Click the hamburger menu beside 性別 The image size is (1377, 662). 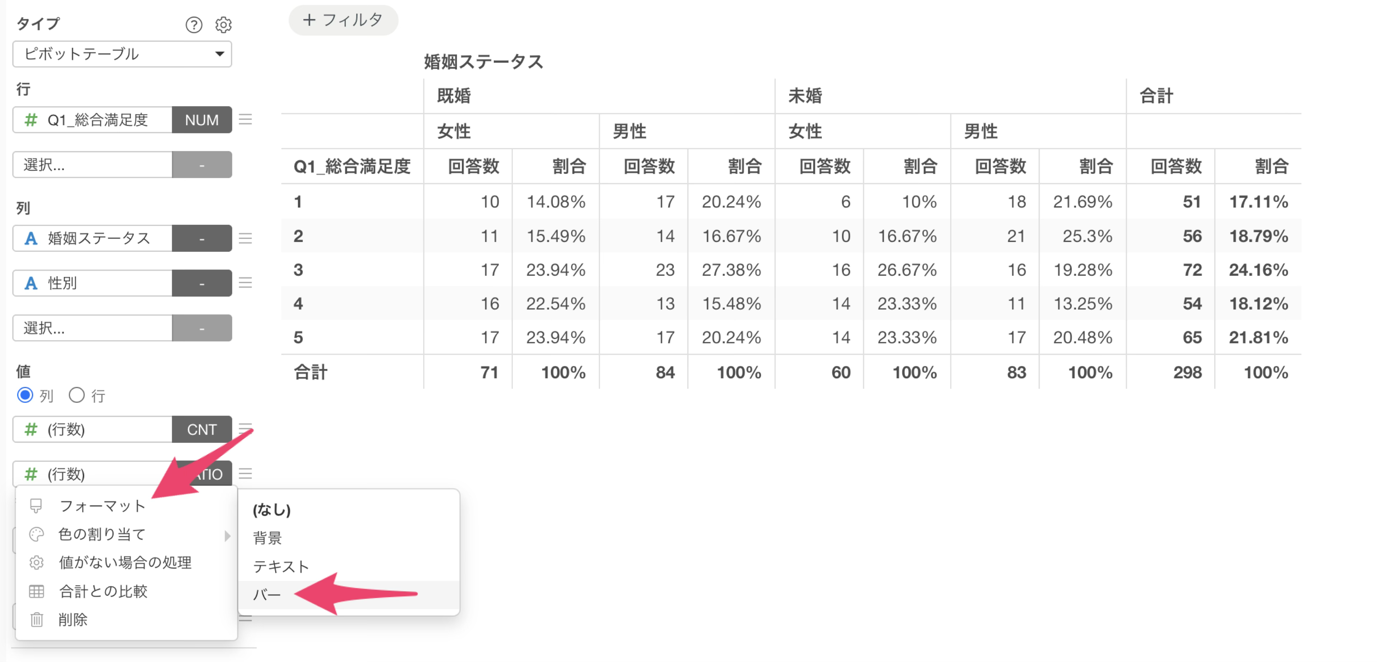245,282
